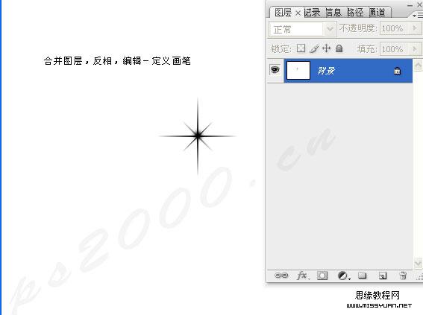Screen dimensions: 423x315
Task: Toggle lock image pixels brush icon
Action: coord(314,48)
